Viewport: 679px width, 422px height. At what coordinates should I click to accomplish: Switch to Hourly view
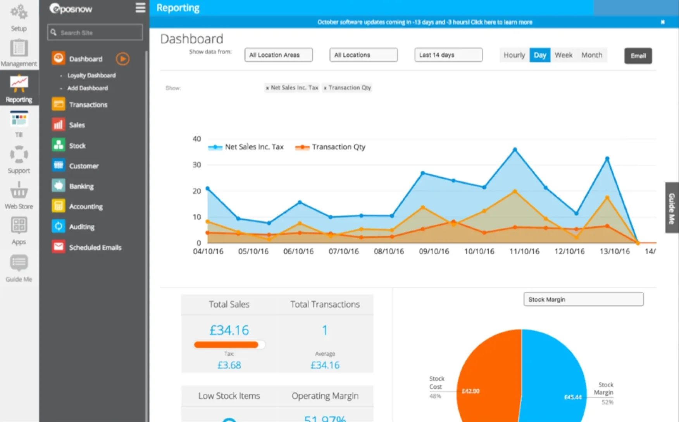(x=514, y=55)
